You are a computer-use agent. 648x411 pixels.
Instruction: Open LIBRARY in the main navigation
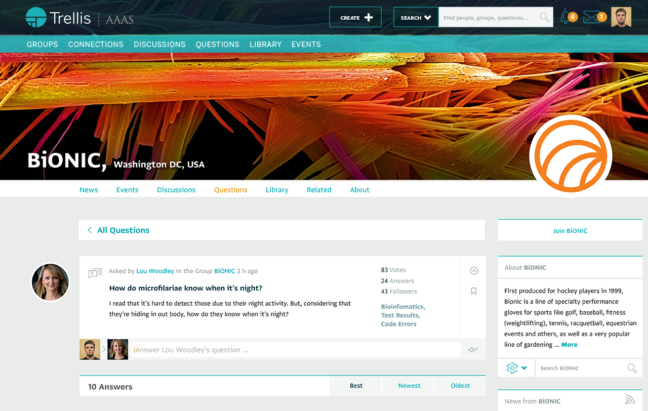pyautogui.click(x=265, y=45)
